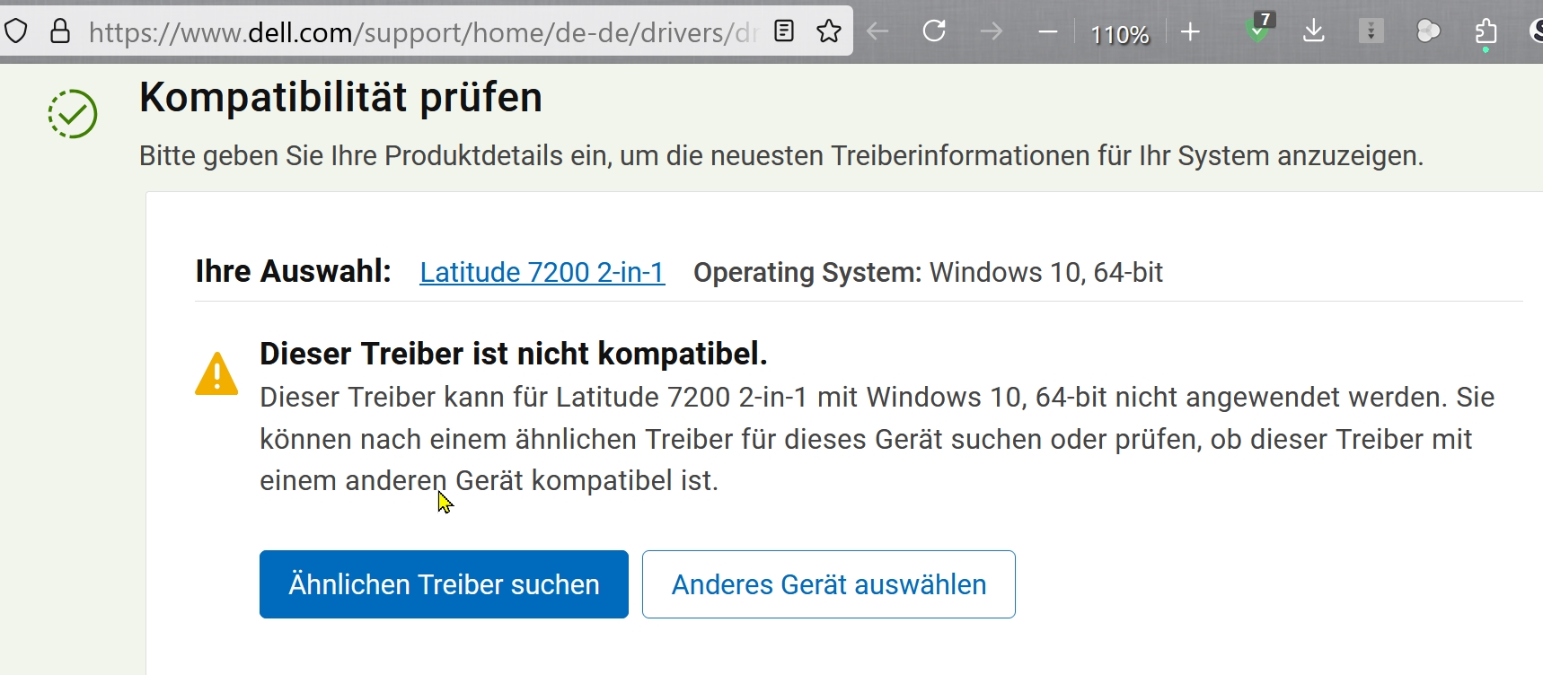Open the Latitude 7200 2-in-1 link

pos(542,272)
